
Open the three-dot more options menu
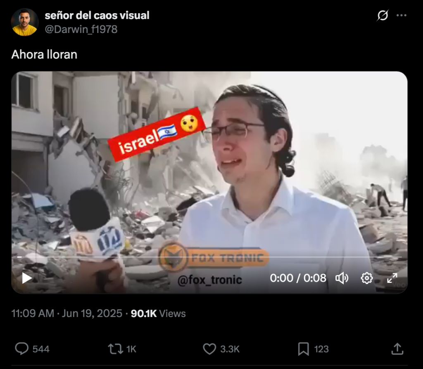pos(402,15)
